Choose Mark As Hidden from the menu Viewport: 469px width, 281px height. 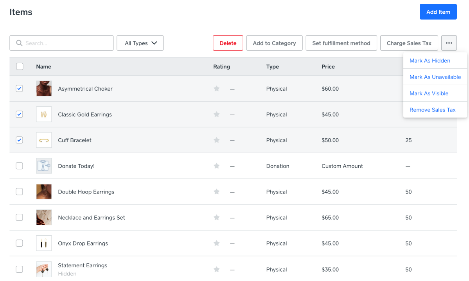[429, 61]
